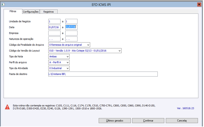Expand Código da Versão do Layout dropdown
The height and width of the screenshot is (127, 204).
(85, 51)
